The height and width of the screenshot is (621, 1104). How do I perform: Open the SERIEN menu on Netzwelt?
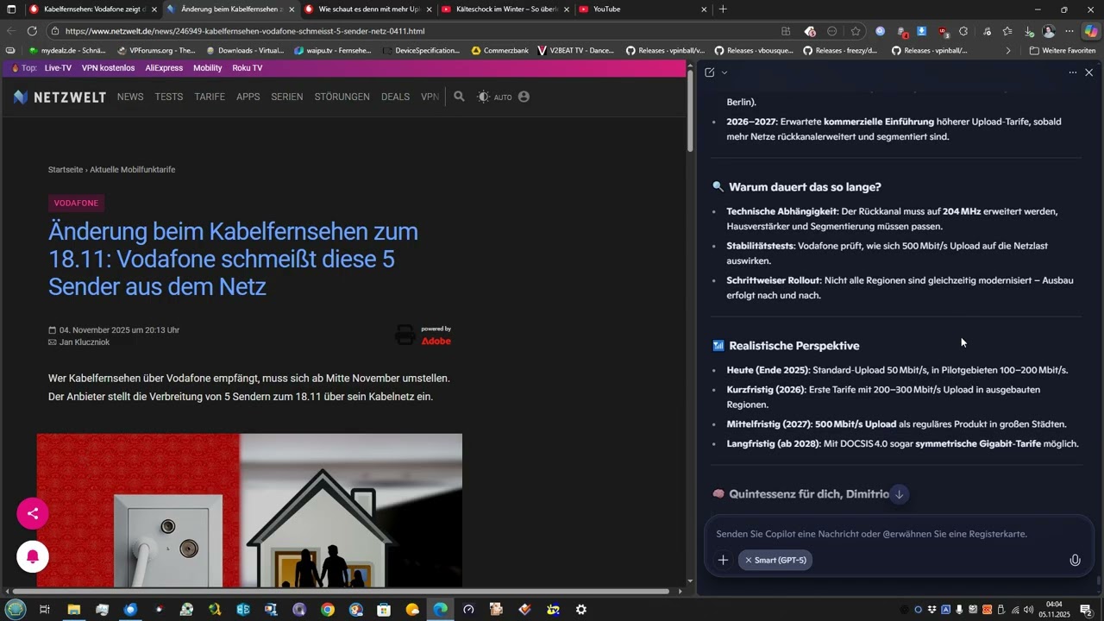tap(287, 97)
